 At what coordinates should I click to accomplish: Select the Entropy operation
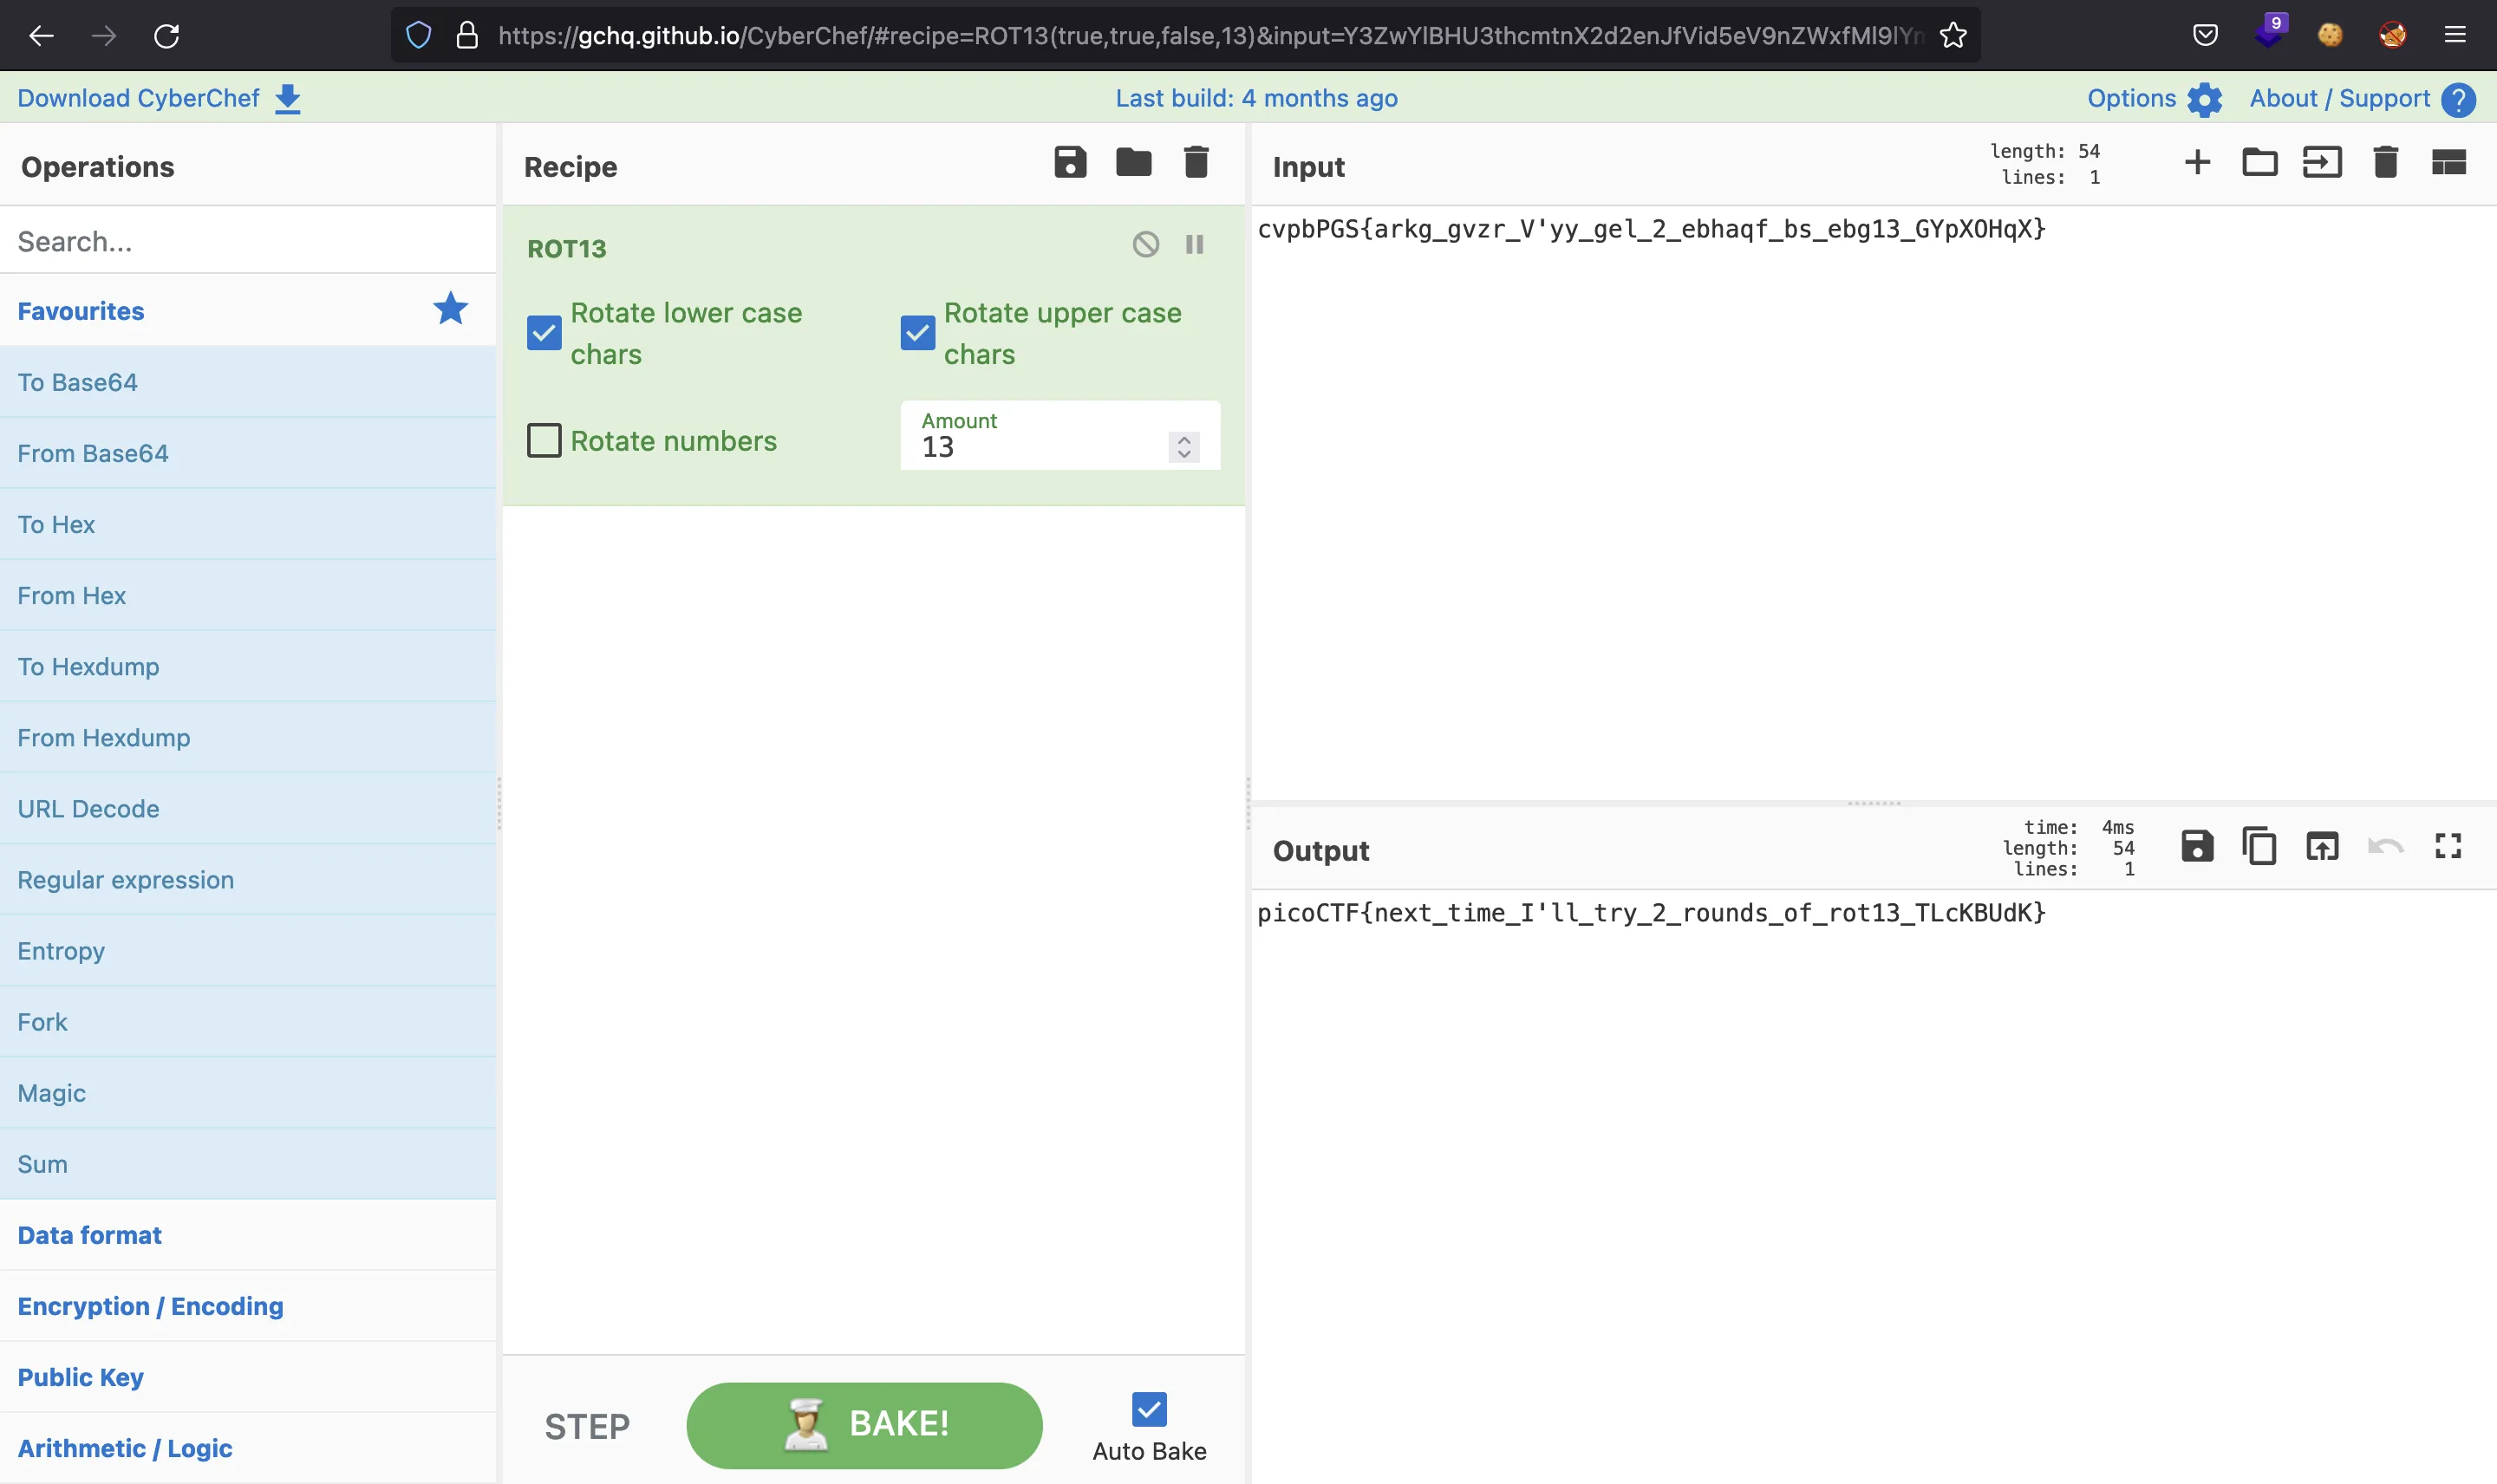248,950
